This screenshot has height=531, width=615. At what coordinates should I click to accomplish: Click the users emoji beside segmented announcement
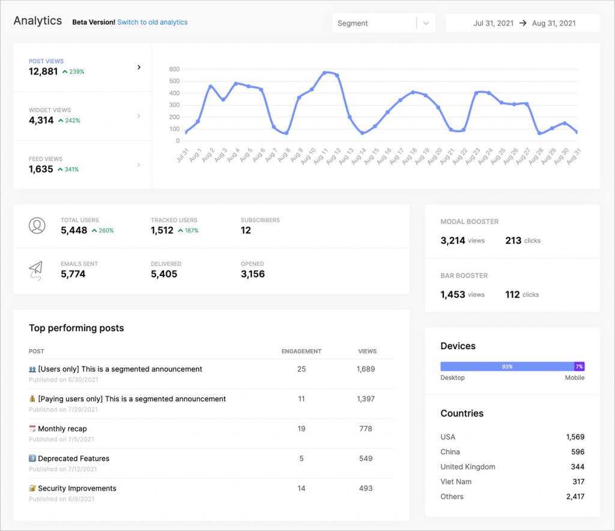32,369
